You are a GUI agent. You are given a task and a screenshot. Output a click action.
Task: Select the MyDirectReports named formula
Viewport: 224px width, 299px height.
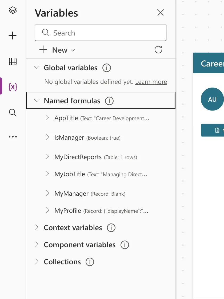click(x=78, y=157)
